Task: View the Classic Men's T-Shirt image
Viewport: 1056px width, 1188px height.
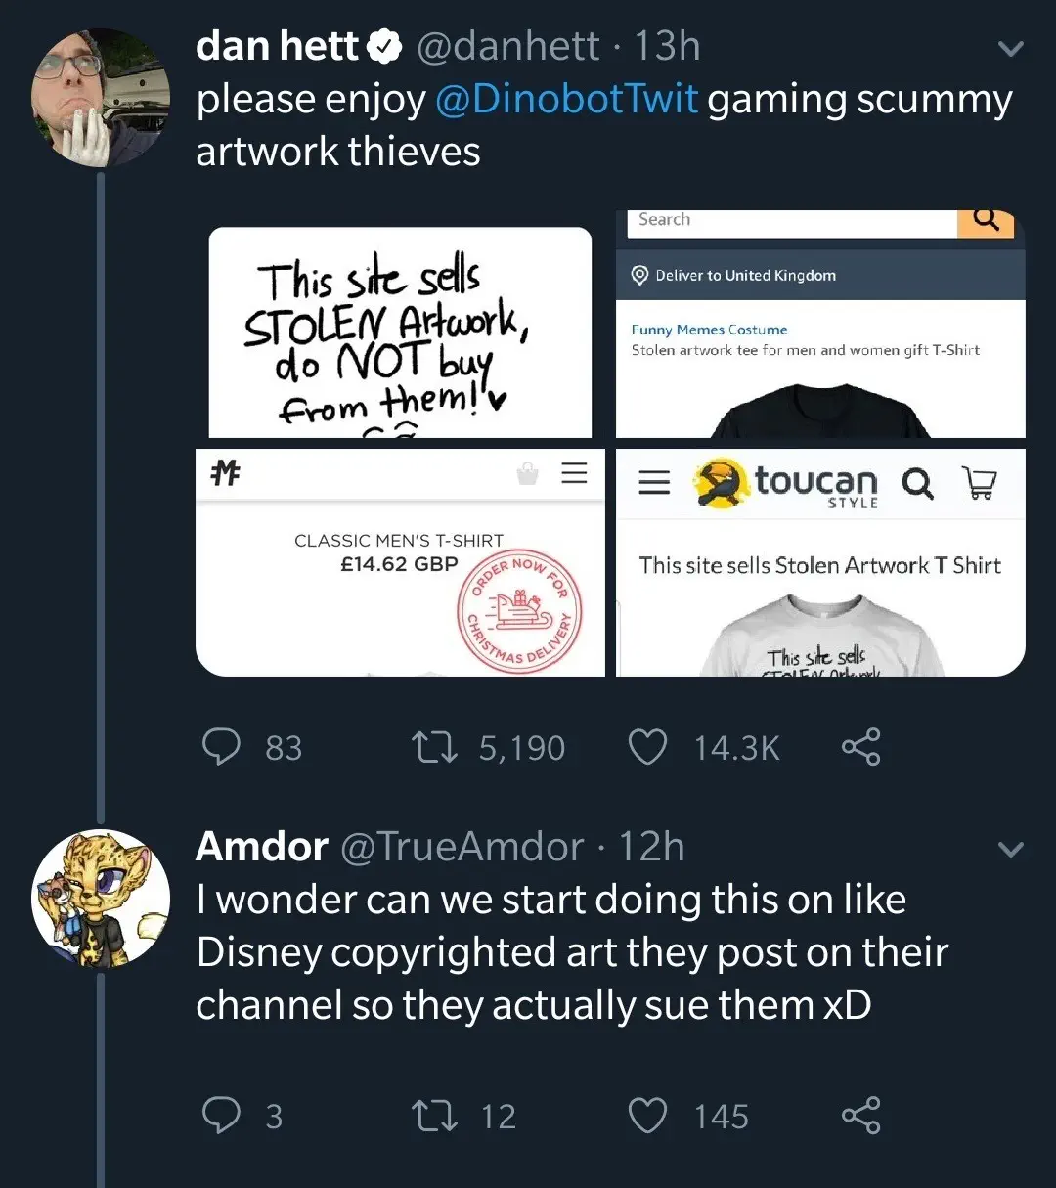Action: 400,562
